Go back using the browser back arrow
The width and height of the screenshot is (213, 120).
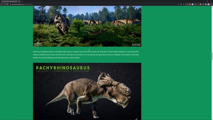point(2,4)
